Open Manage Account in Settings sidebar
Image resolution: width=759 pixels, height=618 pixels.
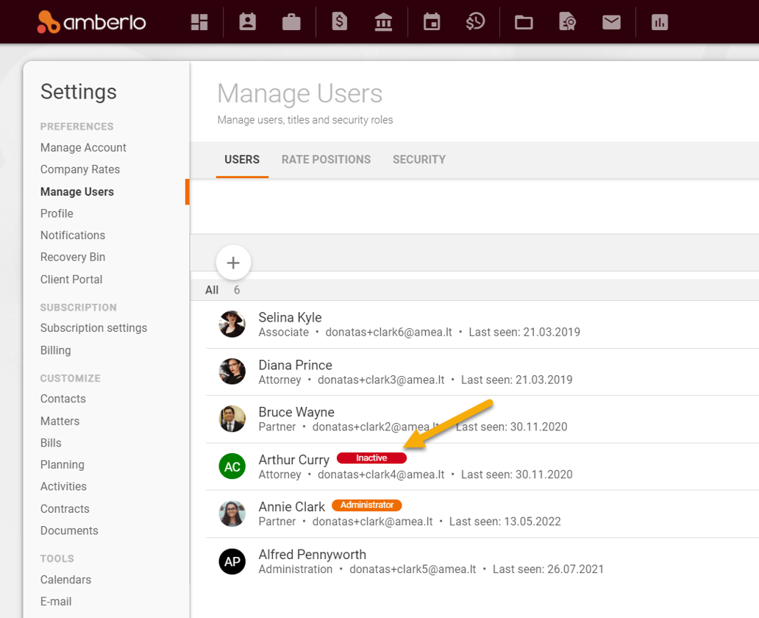pyautogui.click(x=83, y=147)
